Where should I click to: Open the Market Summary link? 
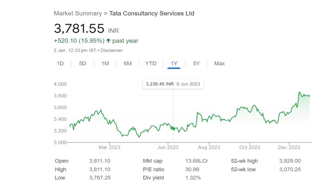78,13
